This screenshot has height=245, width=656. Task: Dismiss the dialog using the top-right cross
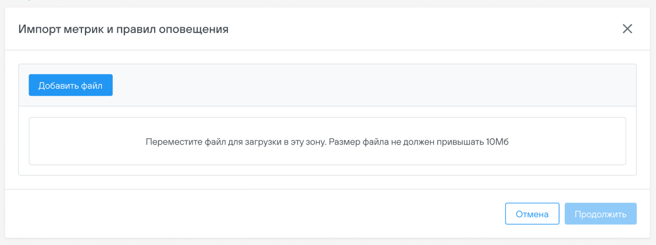point(627,29)
